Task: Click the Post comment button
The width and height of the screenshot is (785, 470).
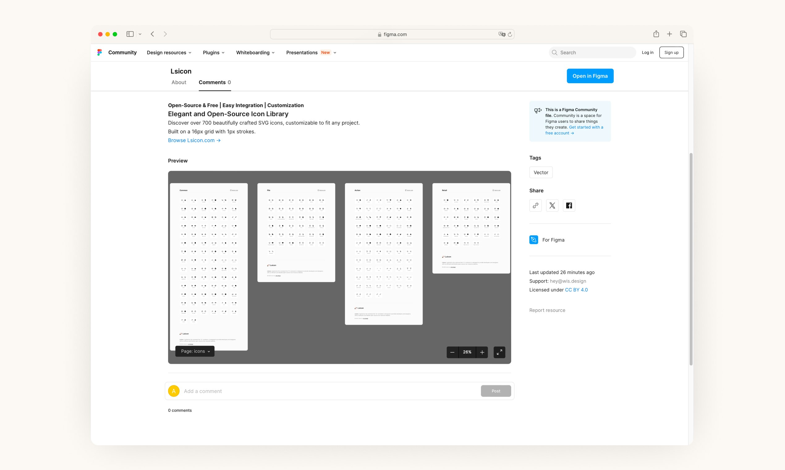Action: 496,391
